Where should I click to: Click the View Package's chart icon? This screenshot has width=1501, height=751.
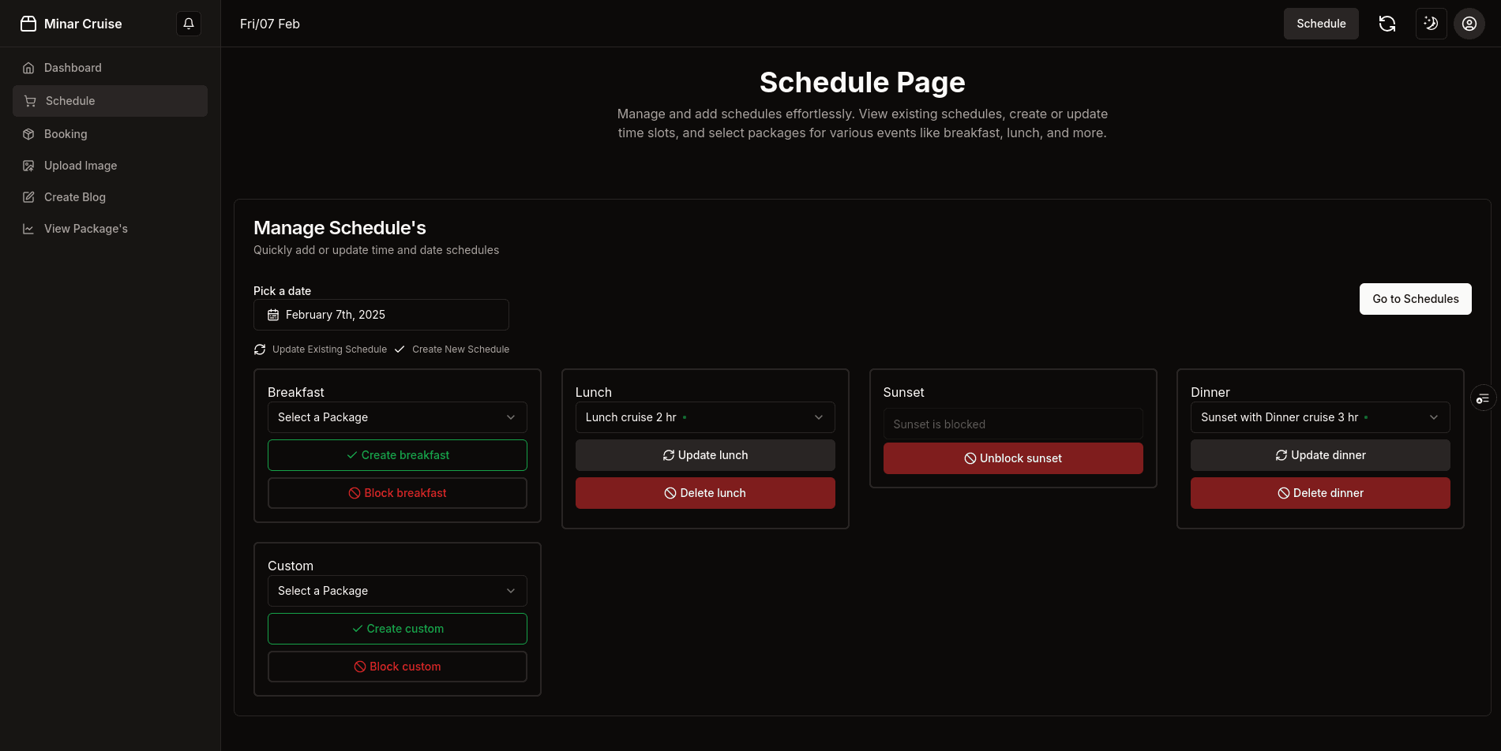click(x=28, y=228)
